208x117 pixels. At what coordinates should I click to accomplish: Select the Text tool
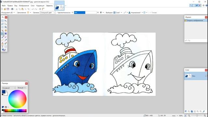pyautogui.click(x=3, y=46)
